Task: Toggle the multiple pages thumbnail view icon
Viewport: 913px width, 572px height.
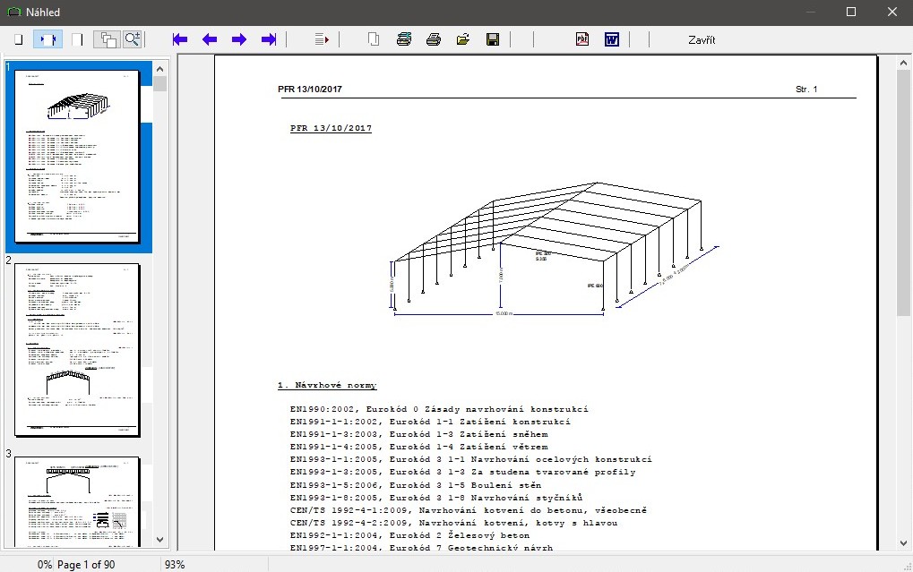Action: tap(108, 39)
